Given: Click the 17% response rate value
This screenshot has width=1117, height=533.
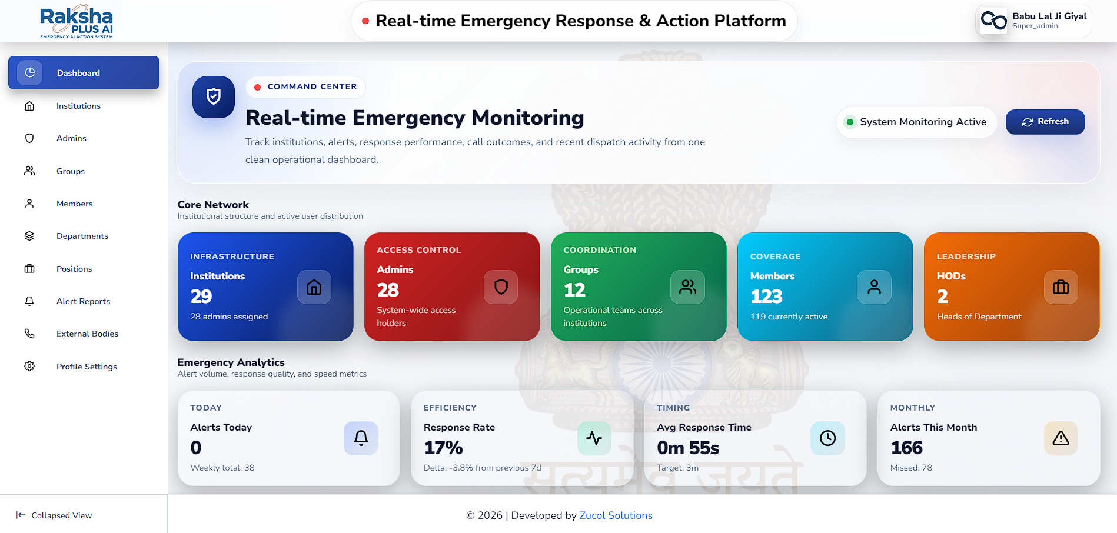Looking at the screenshot, I should (443, 448).
